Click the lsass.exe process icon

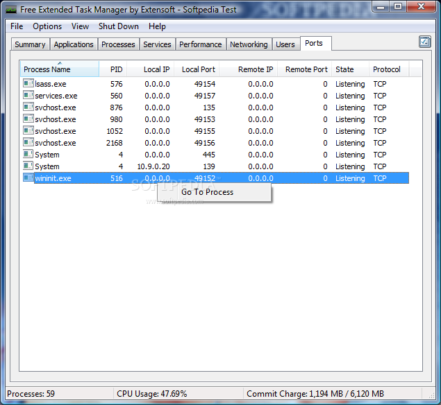[x=28, y=83]
